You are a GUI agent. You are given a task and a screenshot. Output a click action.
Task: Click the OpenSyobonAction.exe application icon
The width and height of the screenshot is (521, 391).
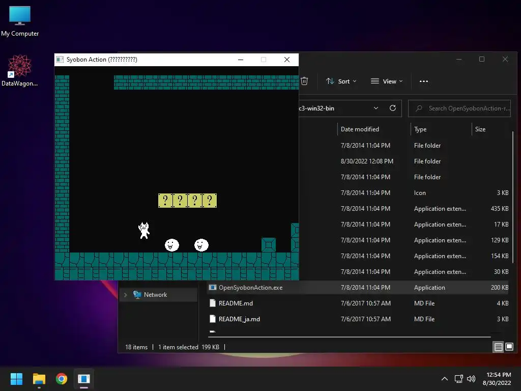pyautogui.click(x=213, y=288)
